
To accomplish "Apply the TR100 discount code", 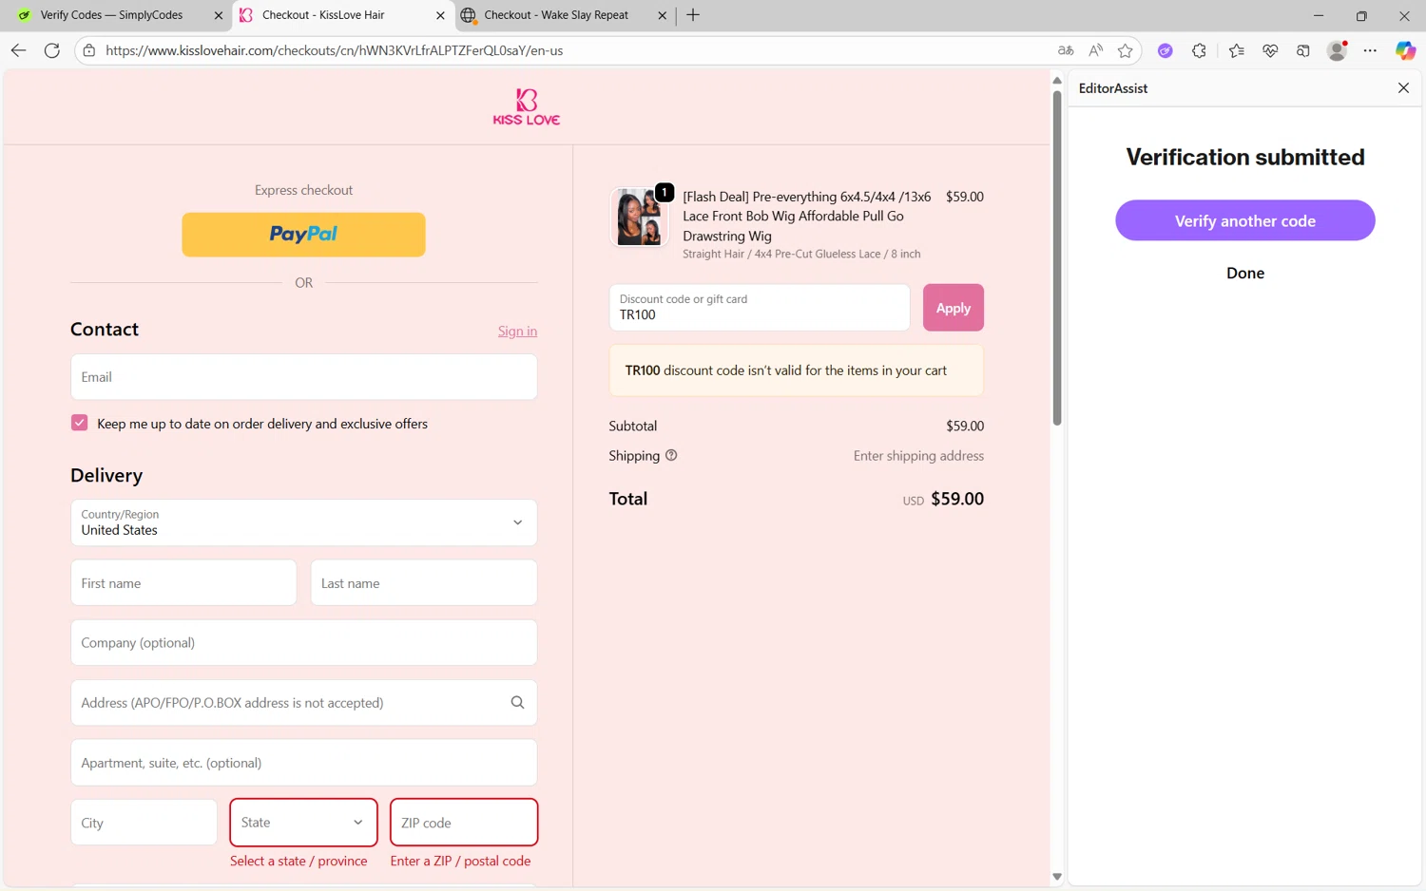I will 953,308.
